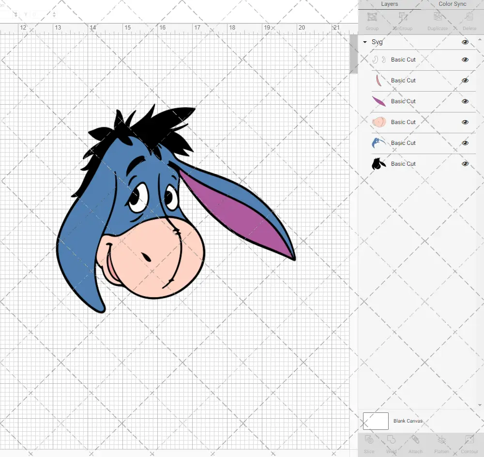
Task: Click the layers panel scroll down arrow
Action: click(479, 405)
